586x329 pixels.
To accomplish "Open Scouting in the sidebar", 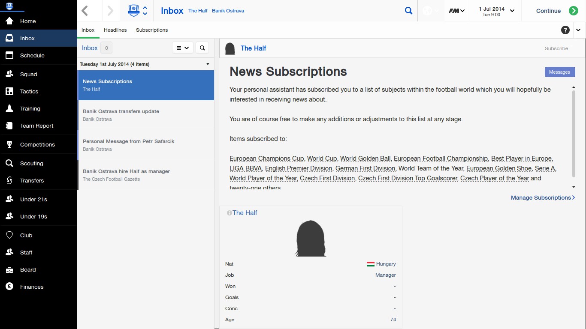I will pyautogui.click(x=32, y=163).
